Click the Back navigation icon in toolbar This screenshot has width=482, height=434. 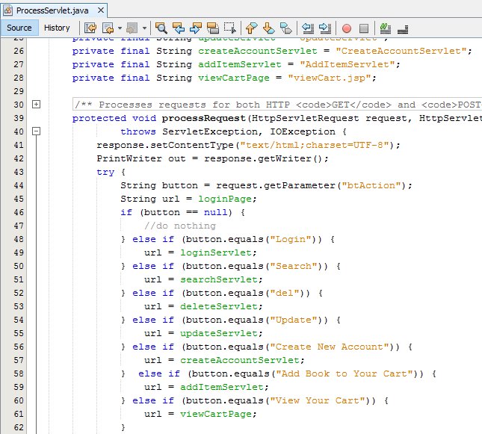(108, 28)
